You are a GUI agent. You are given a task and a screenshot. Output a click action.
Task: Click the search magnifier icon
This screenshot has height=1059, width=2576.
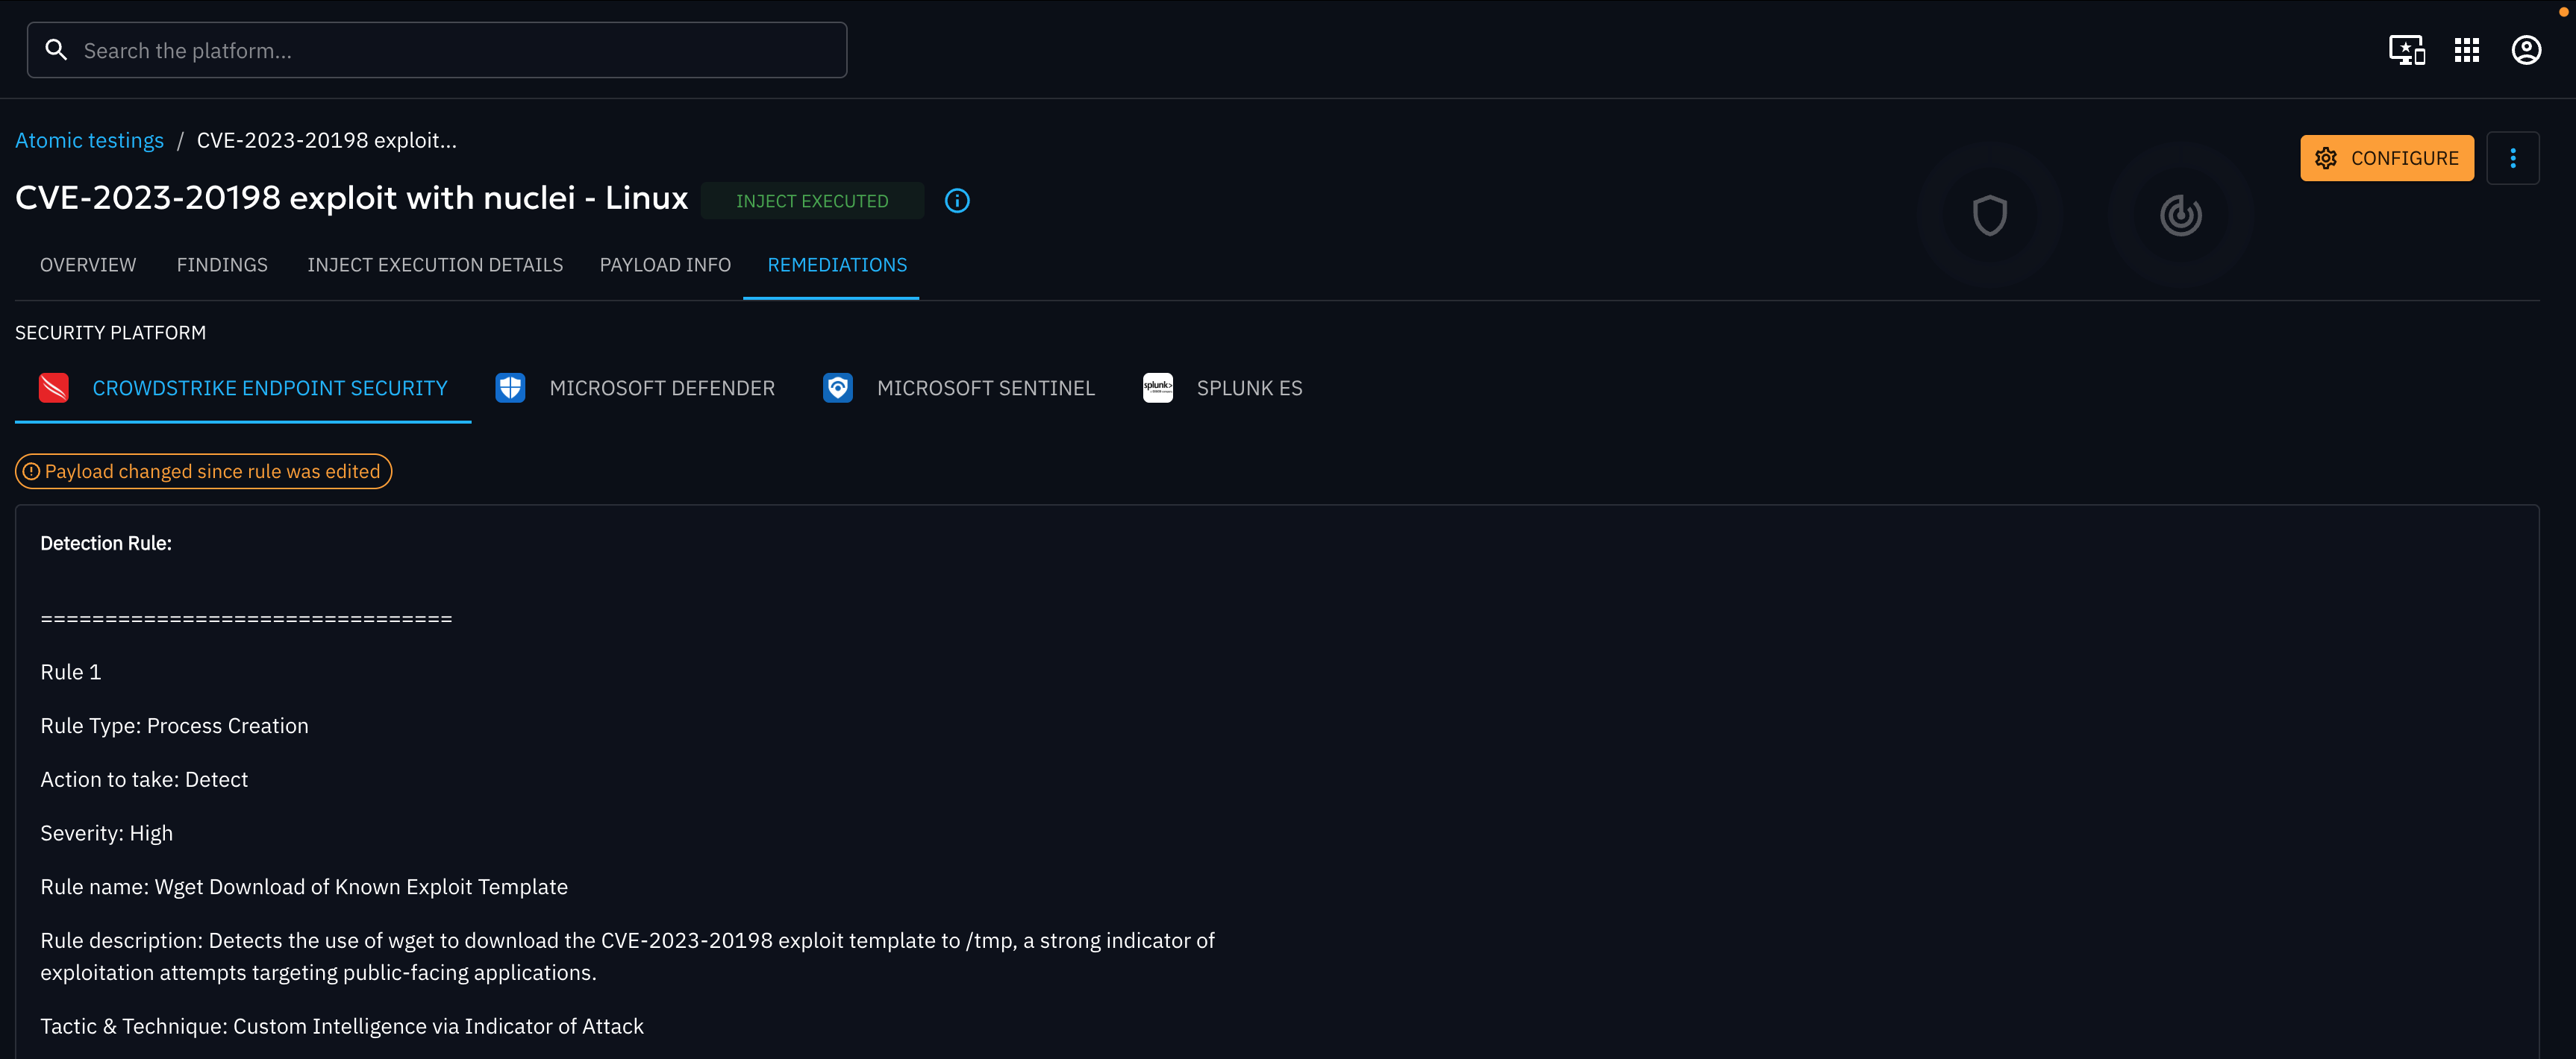pos(56,50)
